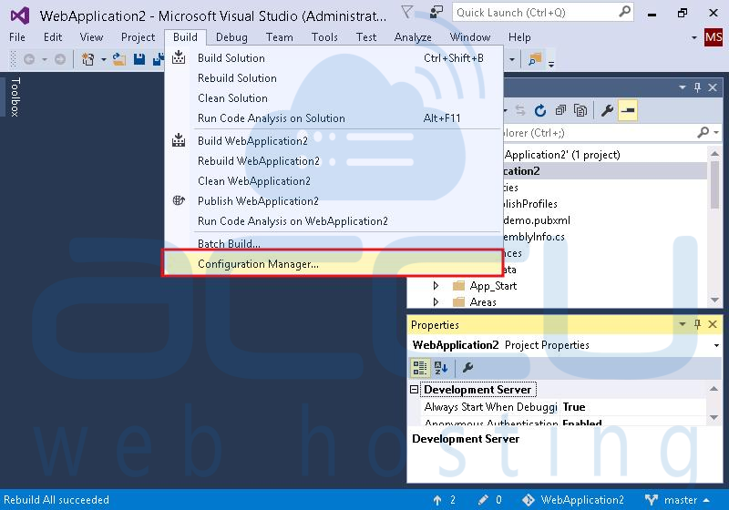Image resolution: width=729 pixels, height=510 pixels.
Task: Click the Navigate Forward toolbar icon
Action: pos(60,59)
